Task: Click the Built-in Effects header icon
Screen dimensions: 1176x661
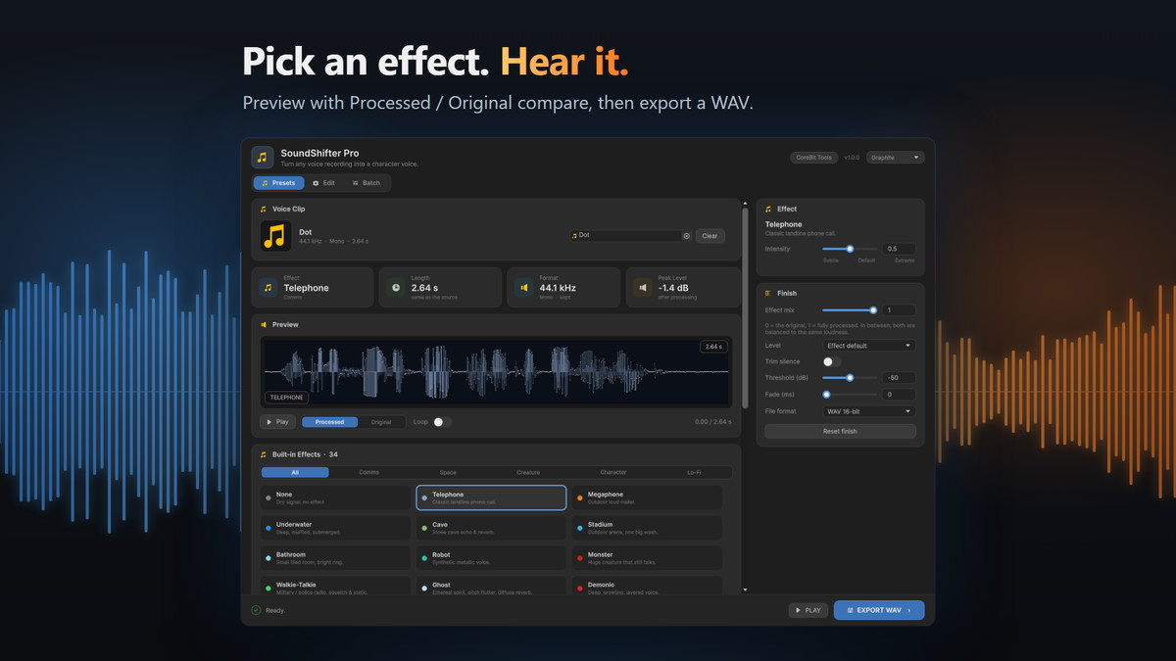Action: pyautogui.click(x=263, y=454)
